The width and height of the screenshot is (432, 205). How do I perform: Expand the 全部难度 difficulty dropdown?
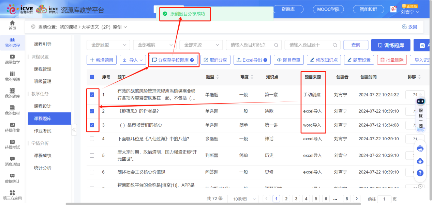tap(155, 45)
